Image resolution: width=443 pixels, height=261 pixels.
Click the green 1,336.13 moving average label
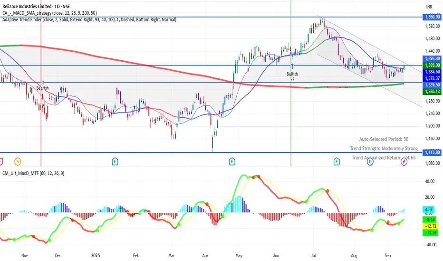pyautogui.click(x=432, y=91)
